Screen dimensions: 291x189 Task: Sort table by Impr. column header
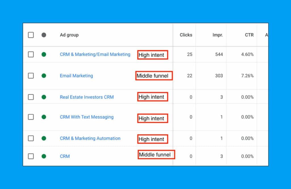click(x=218, y=35)
